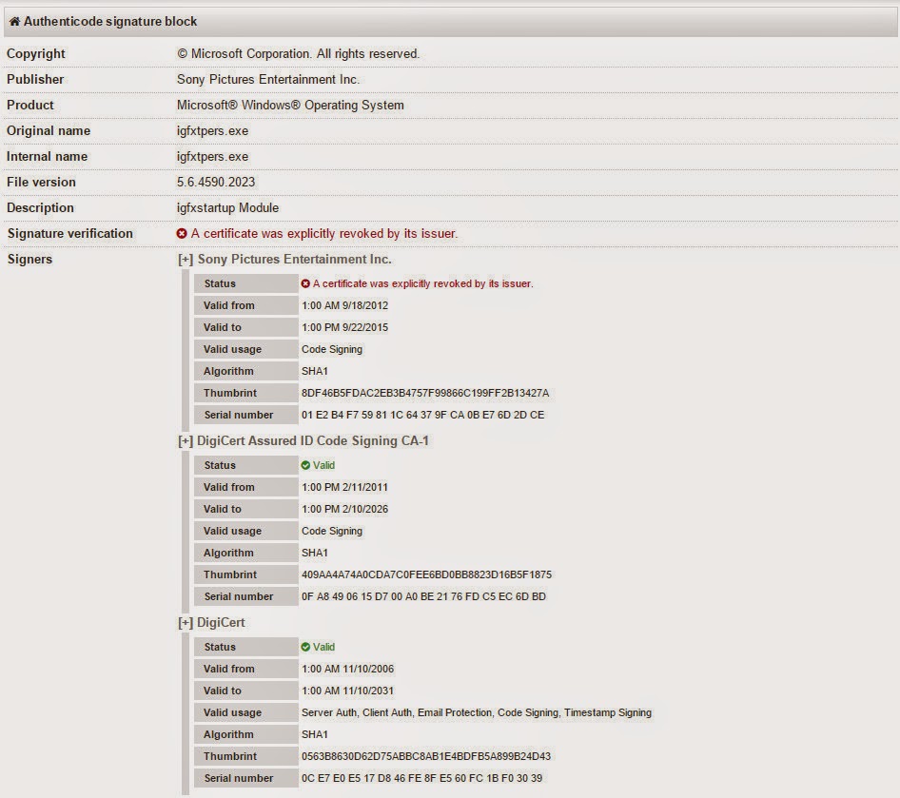Select Publisher value Sony Pictures Entertainment Inc.

click(268, 79)
